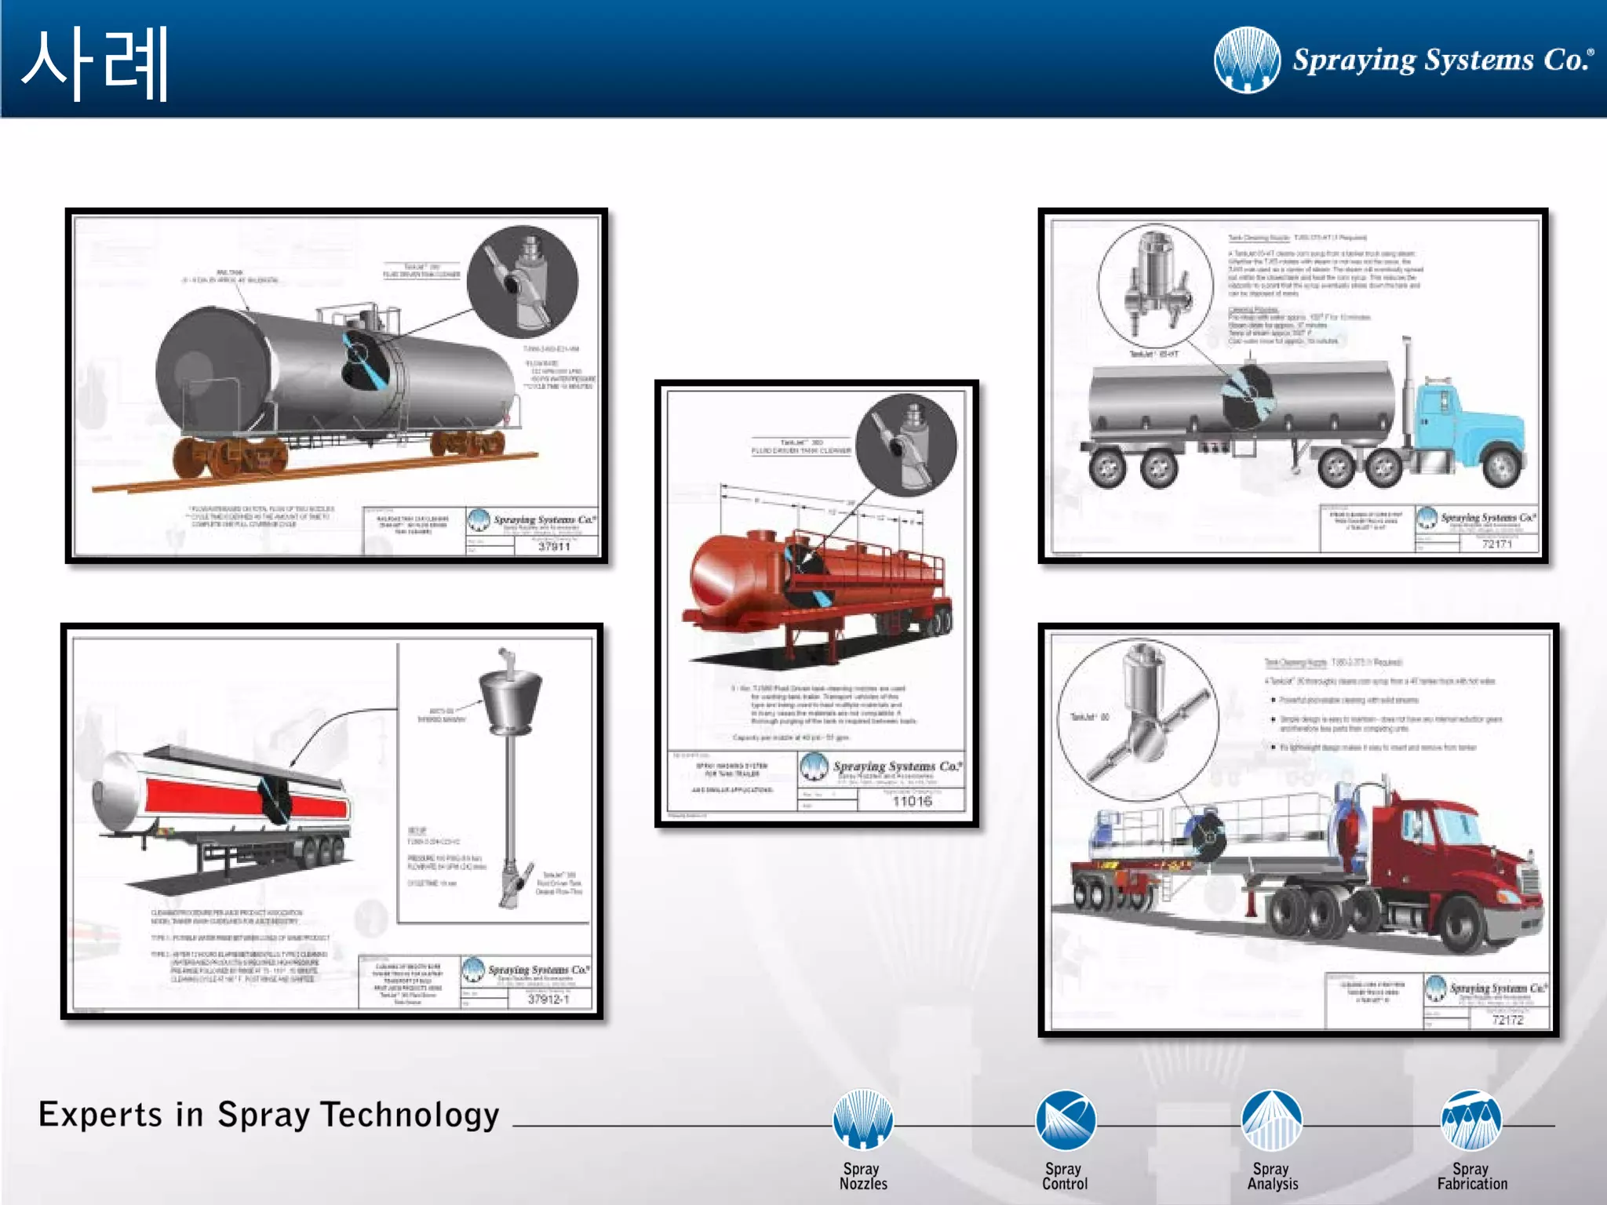Image resolution: width=1607 pixels, height=1205 pixels.
Task: Open the railroad tank car drawing 37911
Action: click(336, 385)
